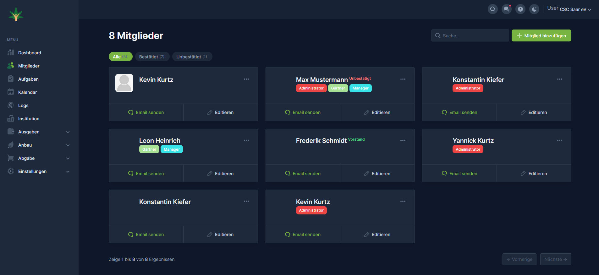The image size is (599, 275).
Task: Click Mitglied hinzufügen button
Action: [541, 35]
